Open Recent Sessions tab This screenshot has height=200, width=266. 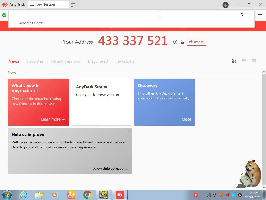tap(65, 61)
